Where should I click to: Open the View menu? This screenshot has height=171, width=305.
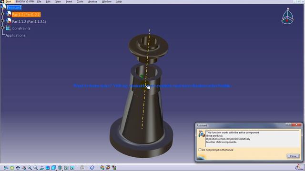point(58,1)
